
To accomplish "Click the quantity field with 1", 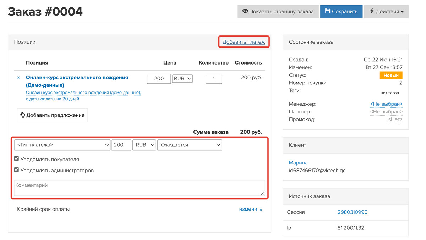I will point(214,79).
